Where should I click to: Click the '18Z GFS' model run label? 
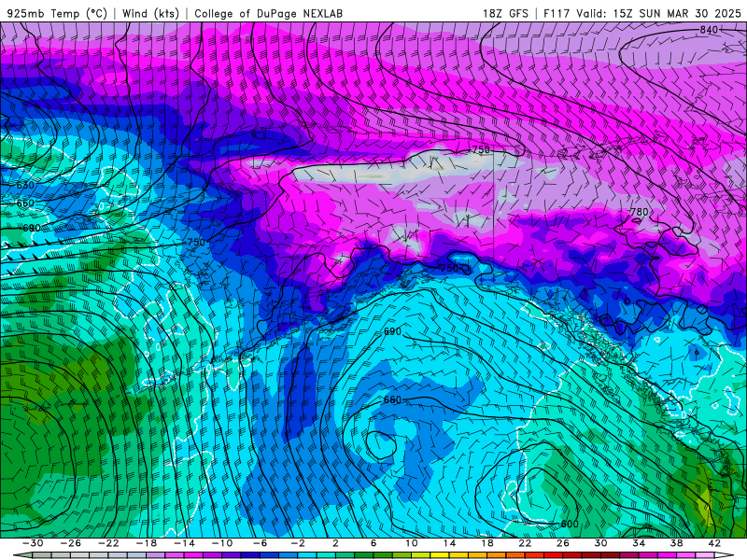(x=505, y=13)
